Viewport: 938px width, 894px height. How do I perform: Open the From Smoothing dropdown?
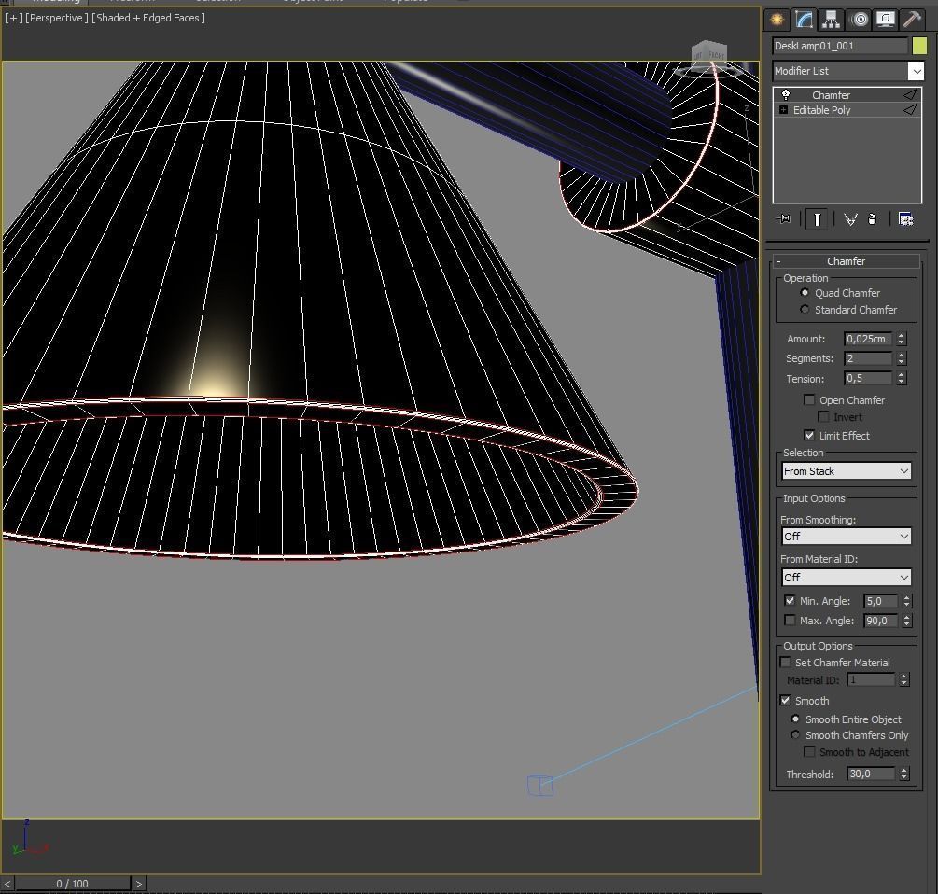tap(846, 537)
